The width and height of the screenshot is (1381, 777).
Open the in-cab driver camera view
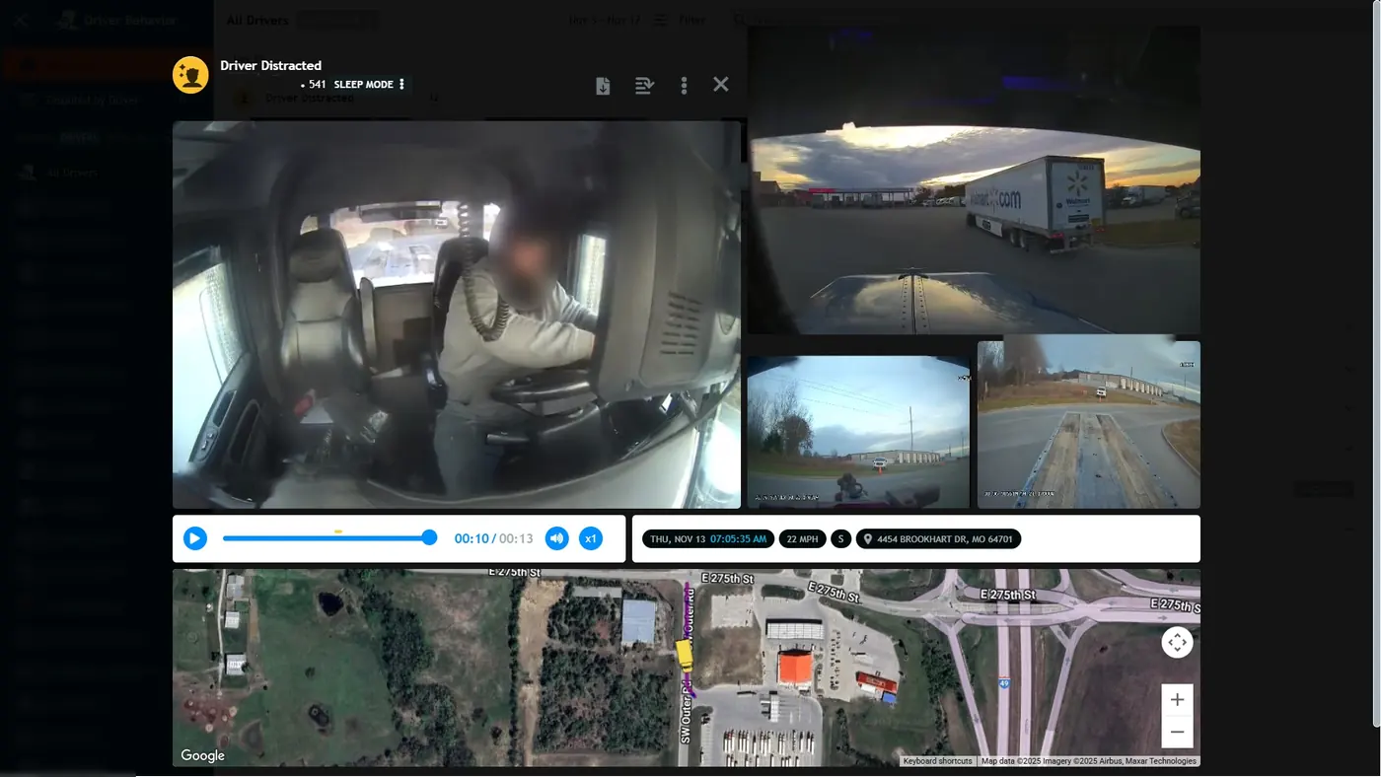point(457,315)
